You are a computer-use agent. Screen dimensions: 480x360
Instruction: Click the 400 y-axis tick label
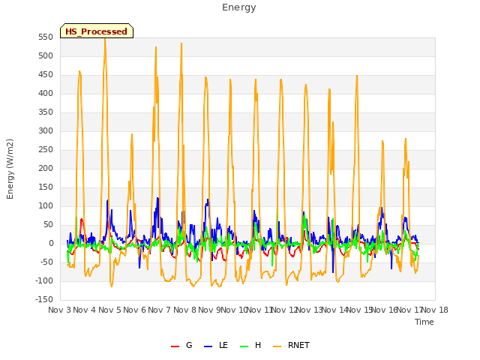(46, 93)
